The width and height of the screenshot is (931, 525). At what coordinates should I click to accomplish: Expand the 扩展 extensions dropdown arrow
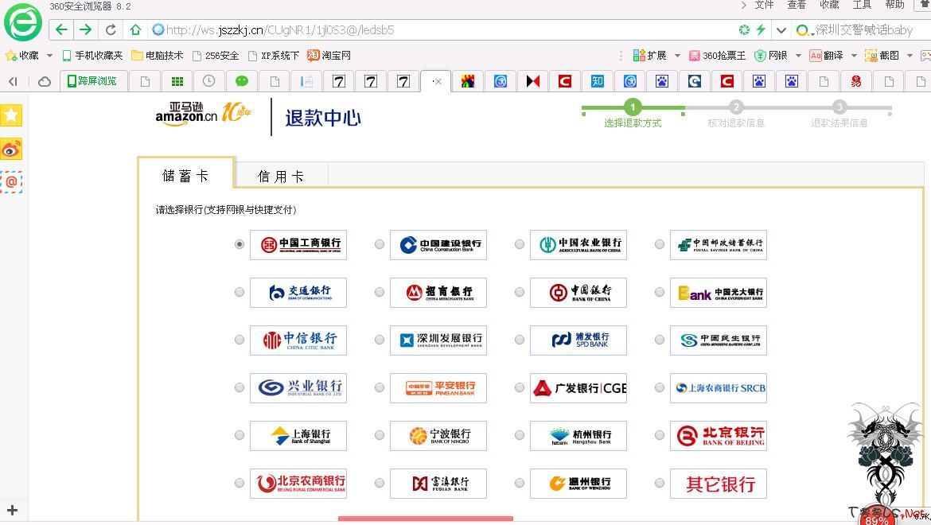click(677, 56)
